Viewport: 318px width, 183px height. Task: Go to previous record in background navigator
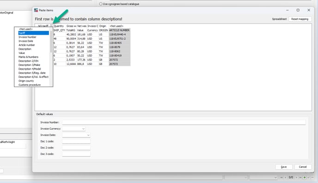pyautogui.click(x=286, y=177)
